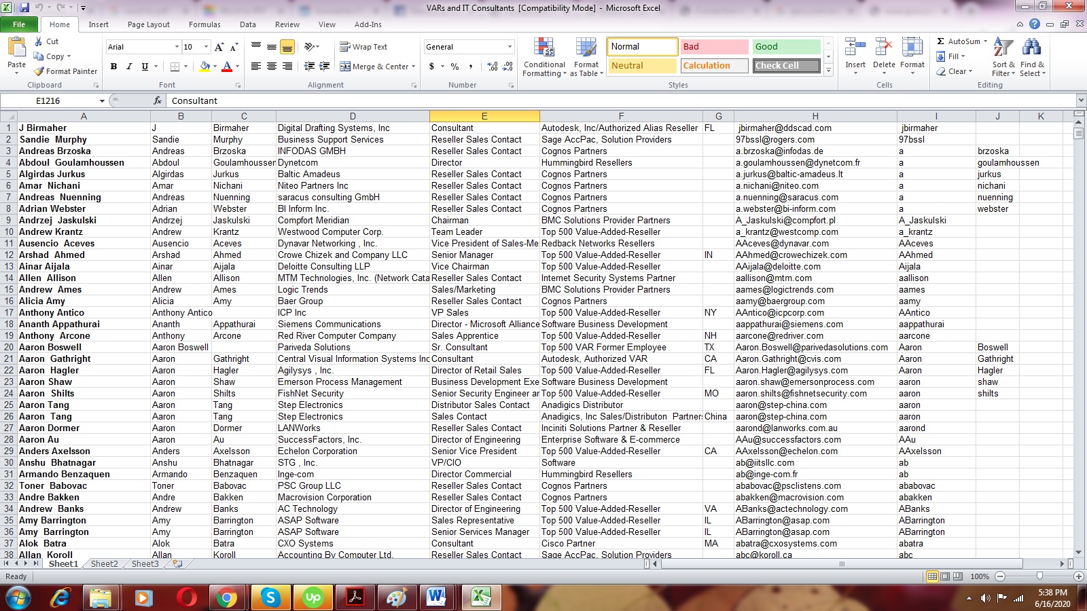The height and width of the screenshot is (611, 1087).
Task: Increase decimal places
Action: pyautogui.click(x=493, y=67)
